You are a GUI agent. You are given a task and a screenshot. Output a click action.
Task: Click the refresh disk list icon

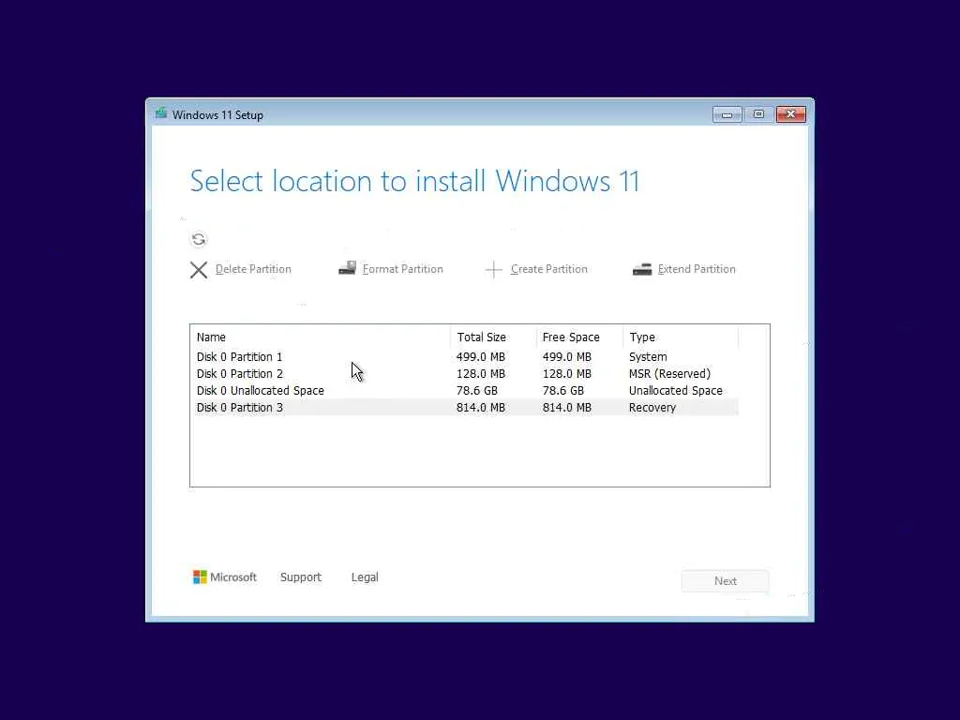click(x=199, y=239)
